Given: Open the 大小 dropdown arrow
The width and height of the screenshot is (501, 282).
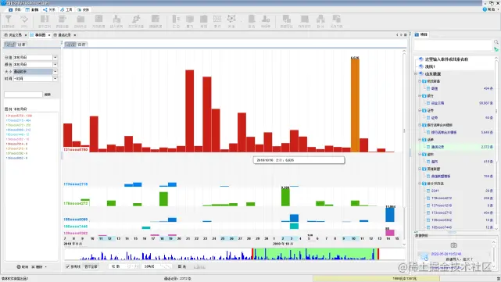Looking at the screenshot, I should 55,72.
